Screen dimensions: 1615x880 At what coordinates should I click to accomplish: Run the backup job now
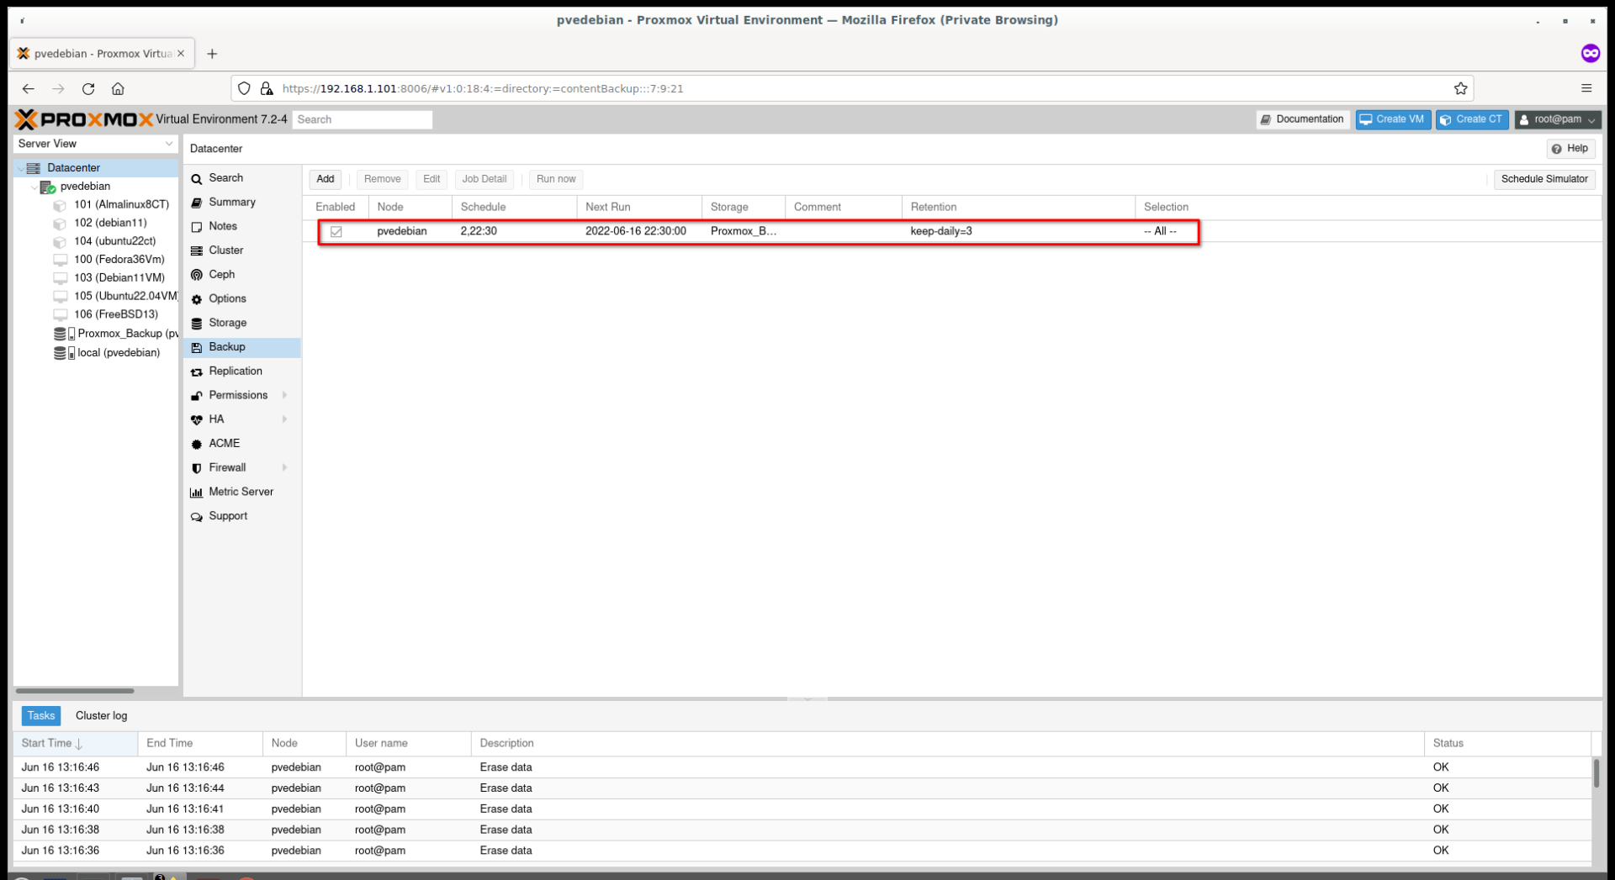(555, 179)
